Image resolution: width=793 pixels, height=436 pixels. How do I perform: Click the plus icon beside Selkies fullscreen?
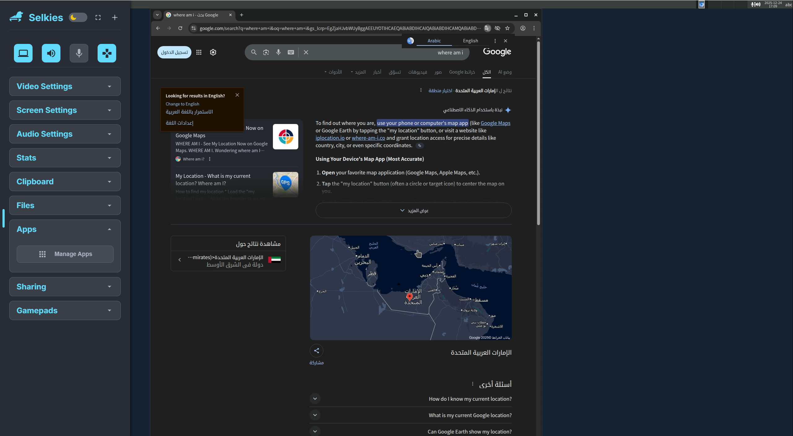tap(115, 18)
